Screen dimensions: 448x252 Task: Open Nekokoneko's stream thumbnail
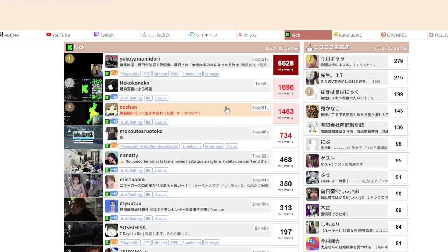click(84, 89)
